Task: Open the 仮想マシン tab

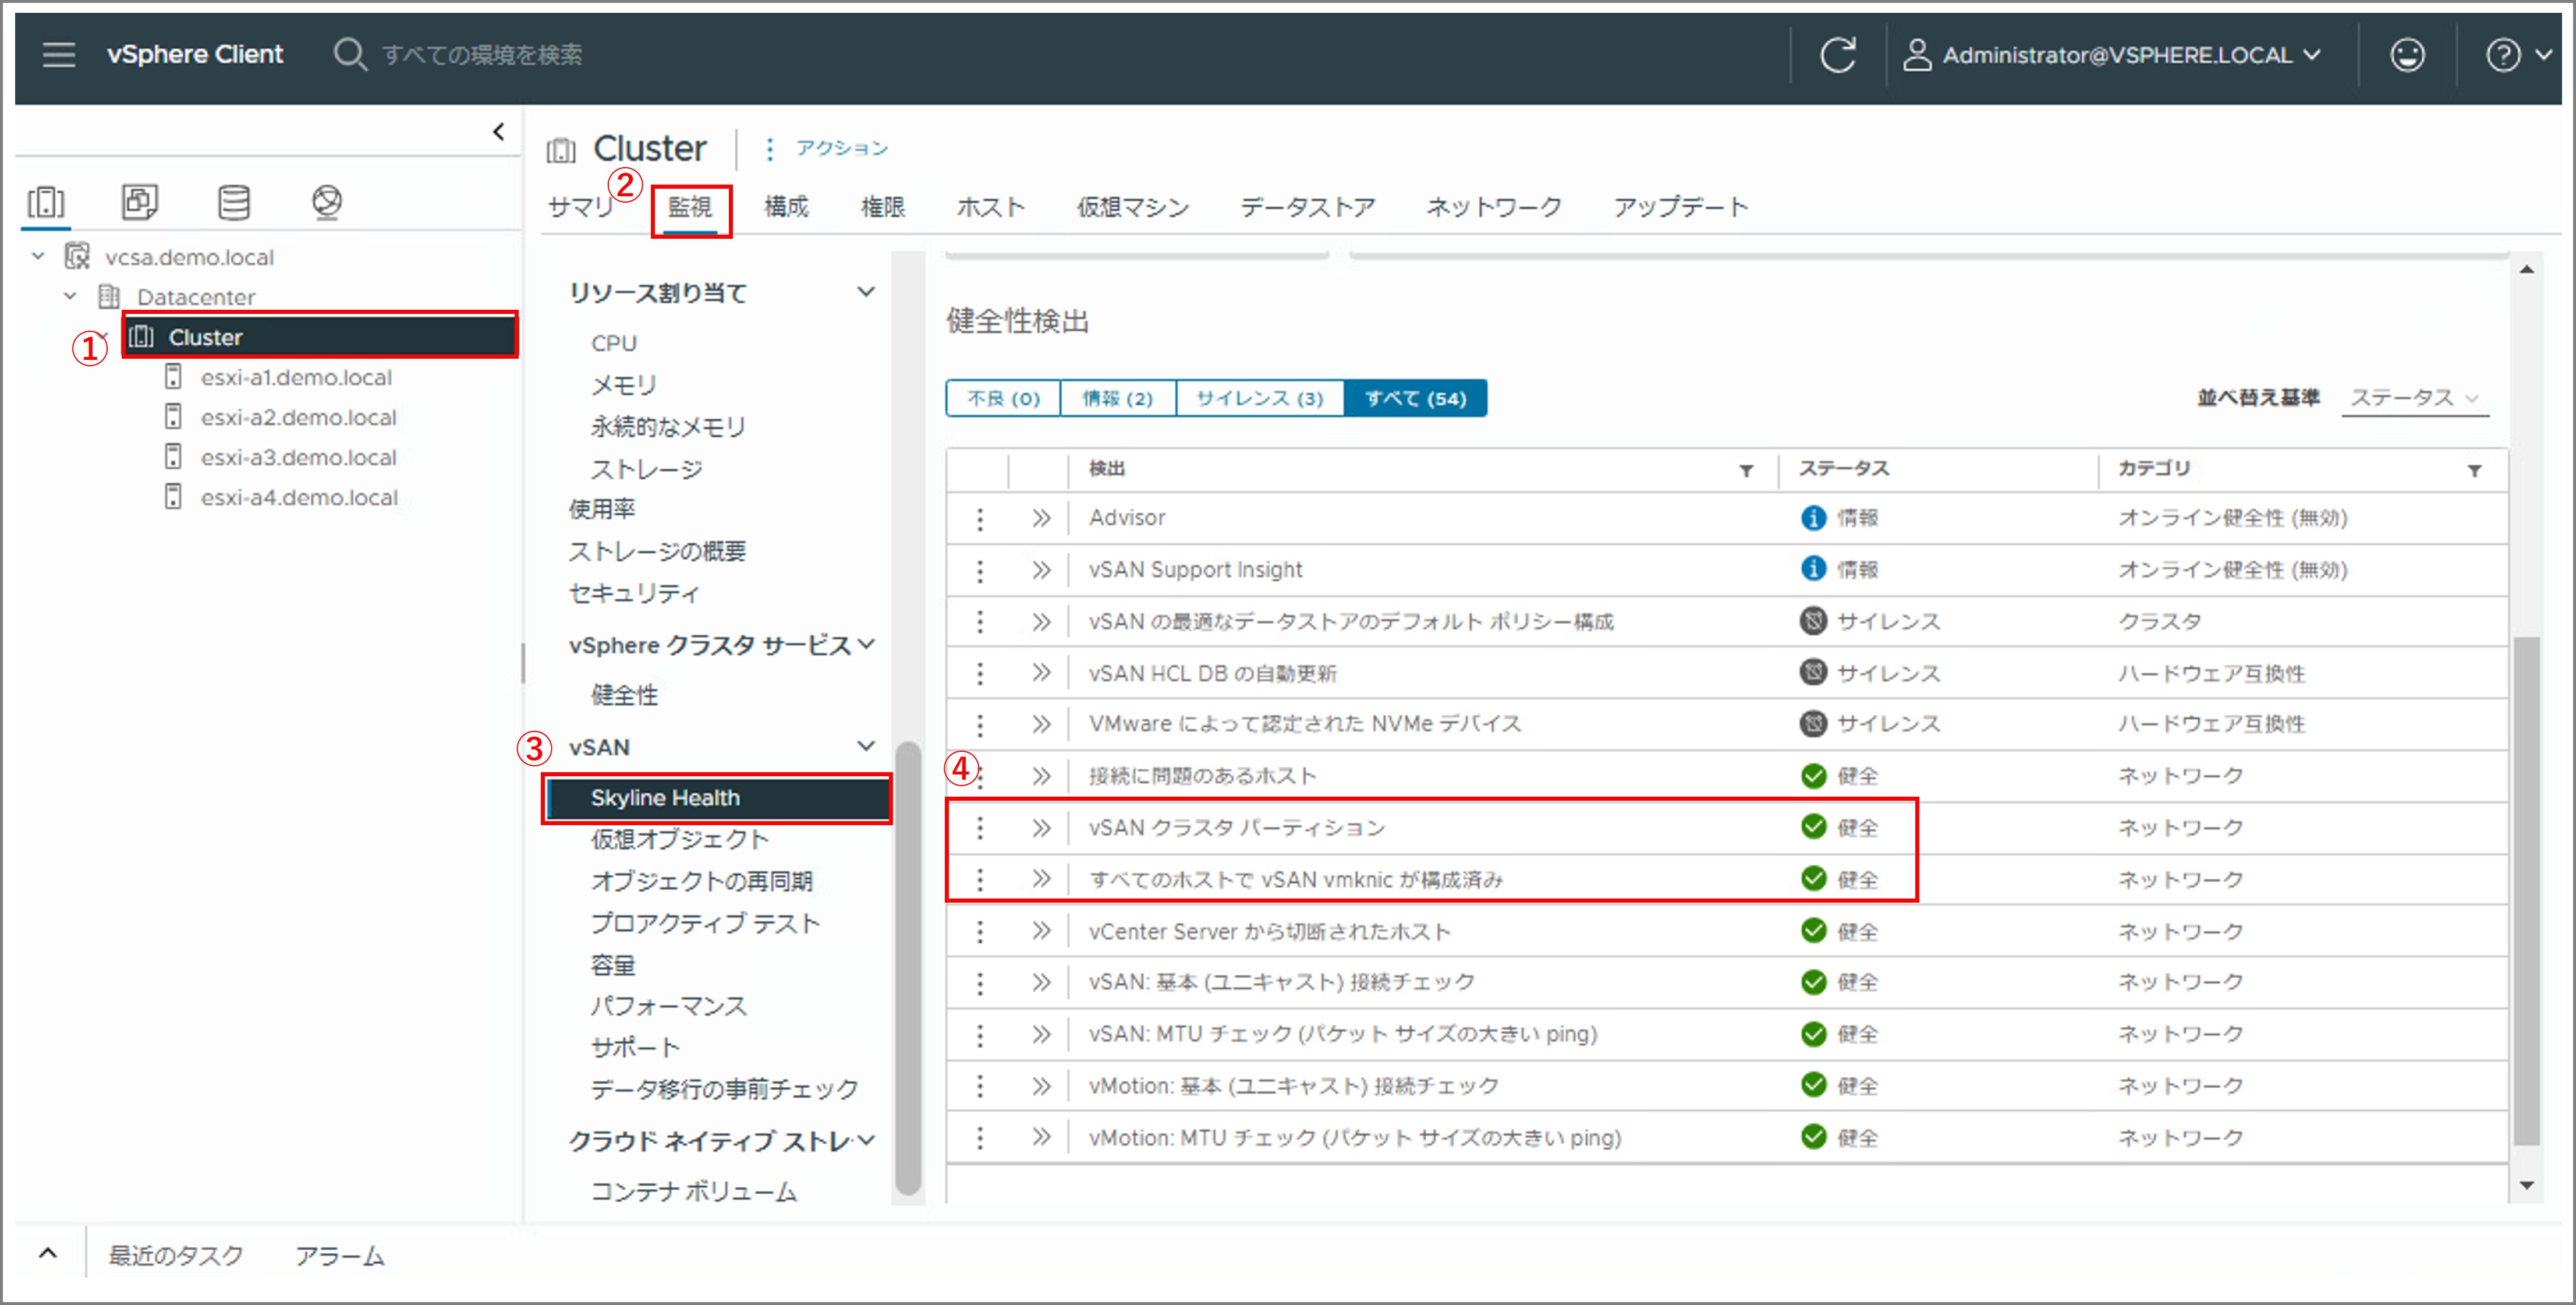Action: pos(1133,207)
